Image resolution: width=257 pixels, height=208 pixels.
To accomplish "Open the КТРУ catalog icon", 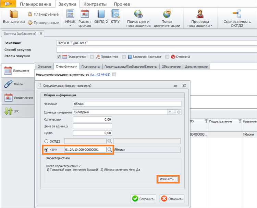I will (x=115, y=15).
